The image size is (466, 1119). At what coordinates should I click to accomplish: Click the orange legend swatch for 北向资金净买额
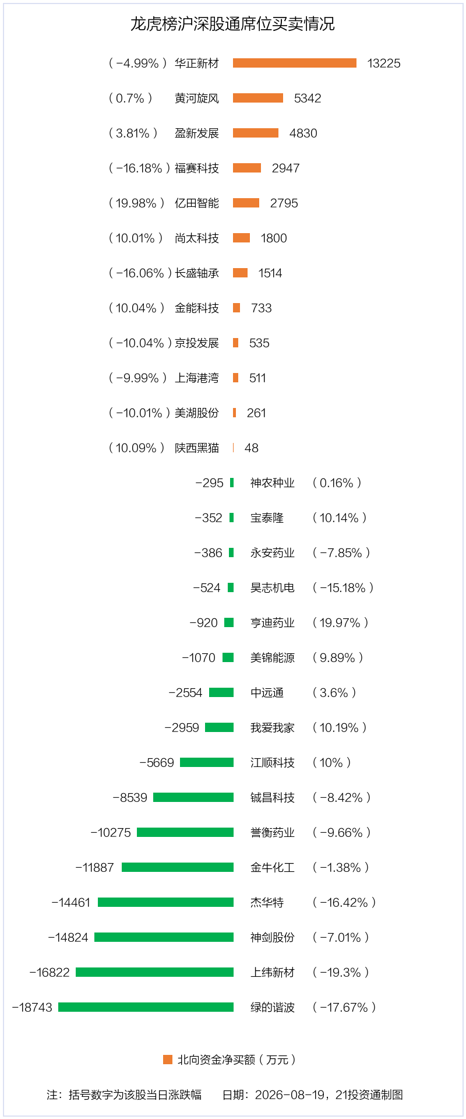coord(168,1060)
